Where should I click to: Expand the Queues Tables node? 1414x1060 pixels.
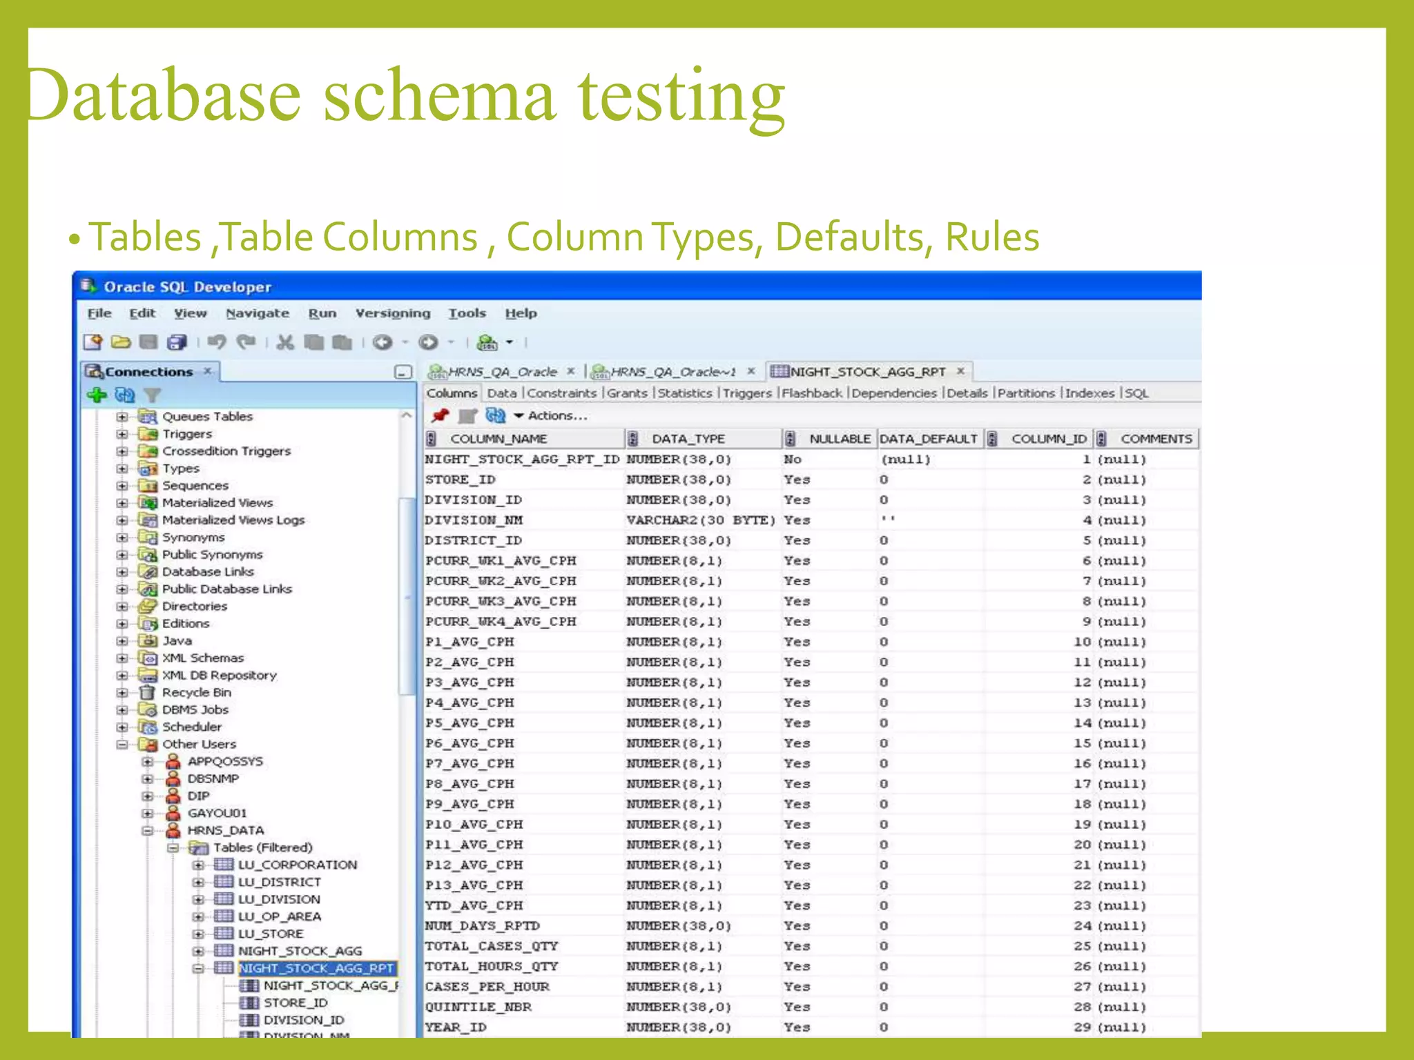click(122, 417)
